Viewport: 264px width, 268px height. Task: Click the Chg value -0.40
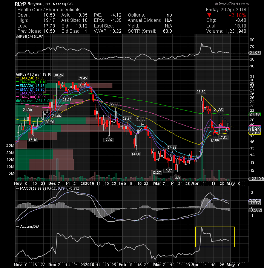click(x=241, y=20)
